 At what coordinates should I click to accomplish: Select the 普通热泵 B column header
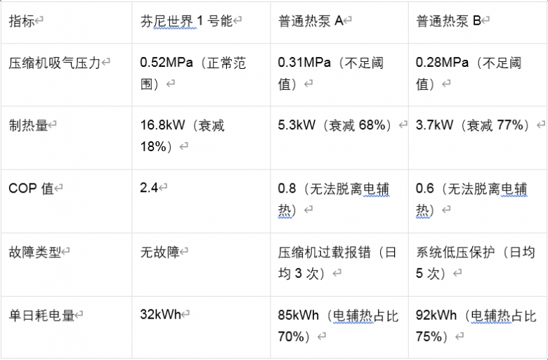pyautogui.click(x=448, y=21)
